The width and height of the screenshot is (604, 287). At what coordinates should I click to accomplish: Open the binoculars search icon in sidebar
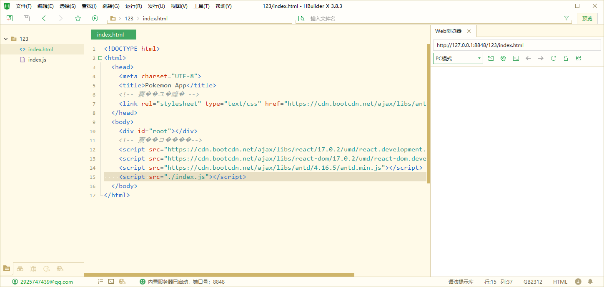click(20, 269)
